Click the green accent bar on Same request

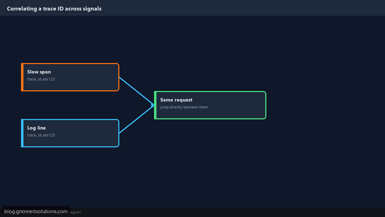coord(155,105)
